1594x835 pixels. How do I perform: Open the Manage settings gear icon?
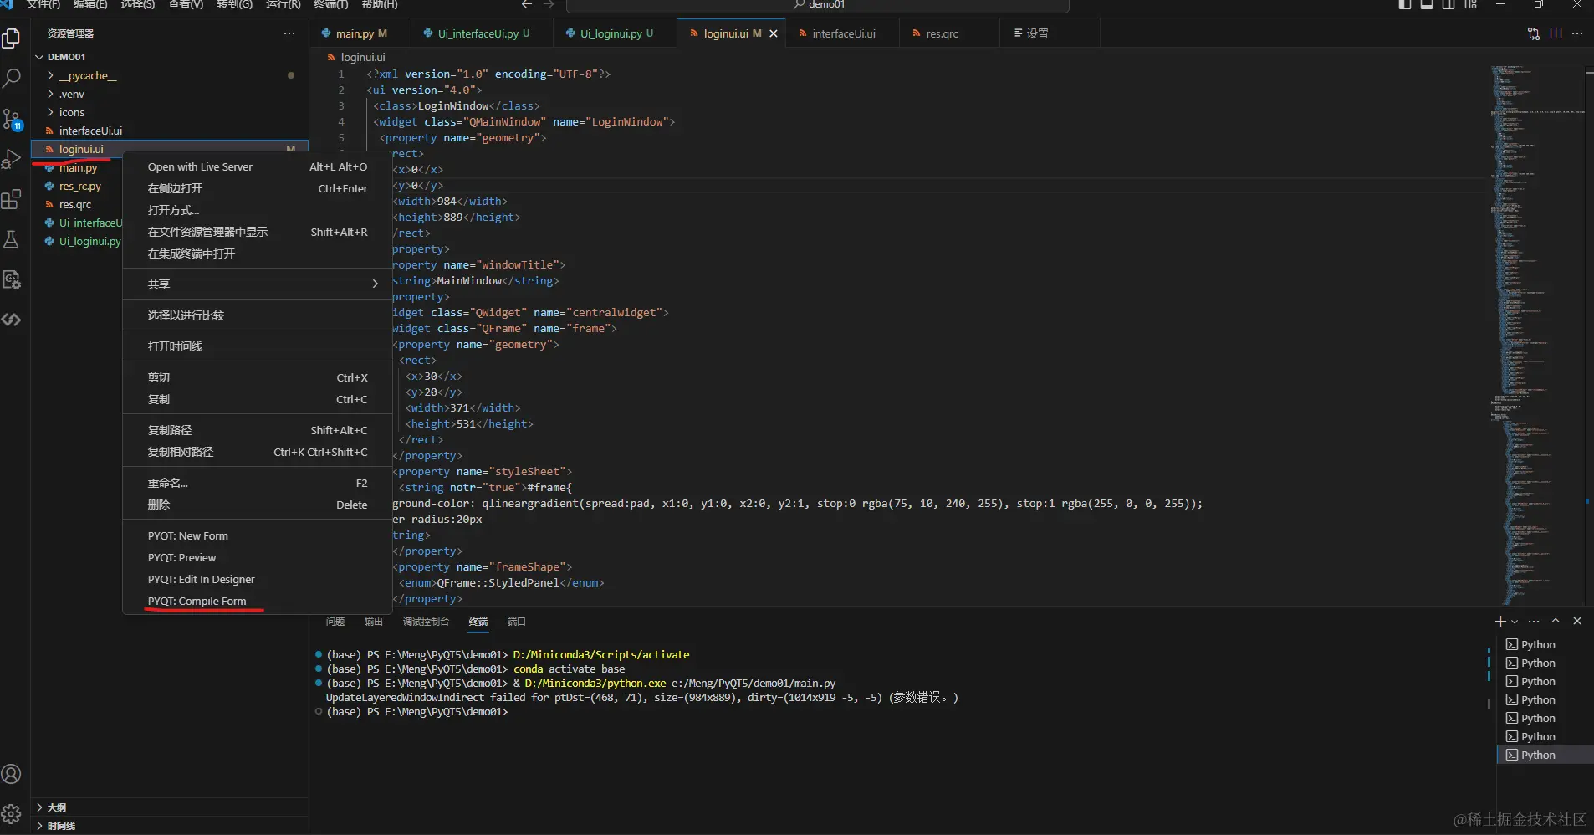coord(13,812)
